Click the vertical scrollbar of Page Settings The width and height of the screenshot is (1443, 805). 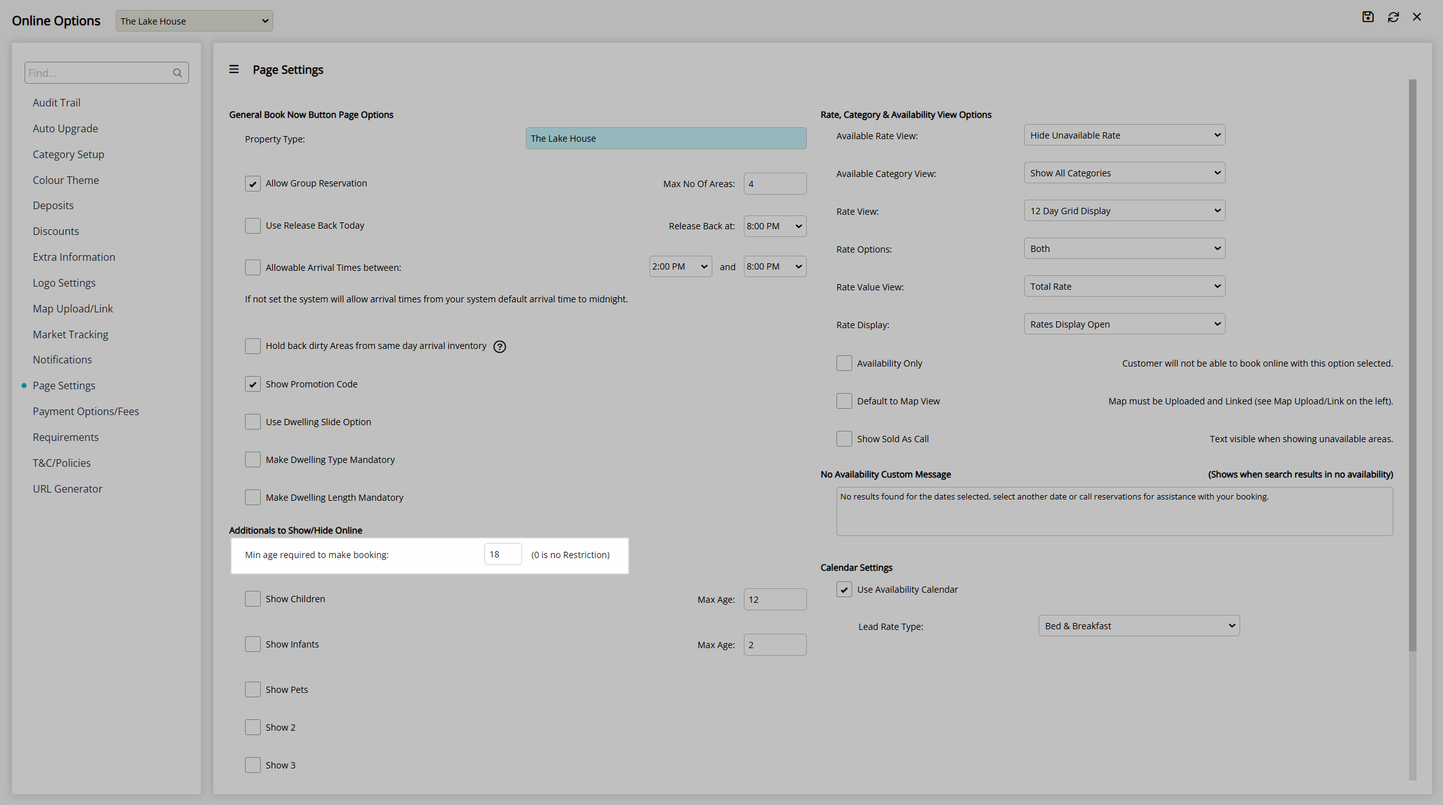click(x=1413, y=365)
